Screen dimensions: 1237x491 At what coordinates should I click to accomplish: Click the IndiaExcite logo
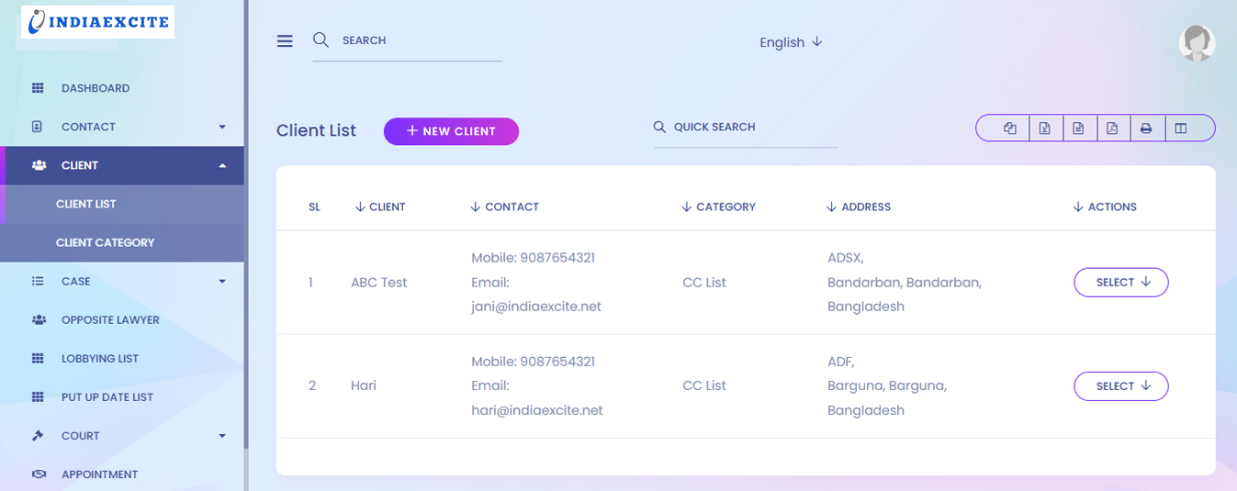[97, 22]
